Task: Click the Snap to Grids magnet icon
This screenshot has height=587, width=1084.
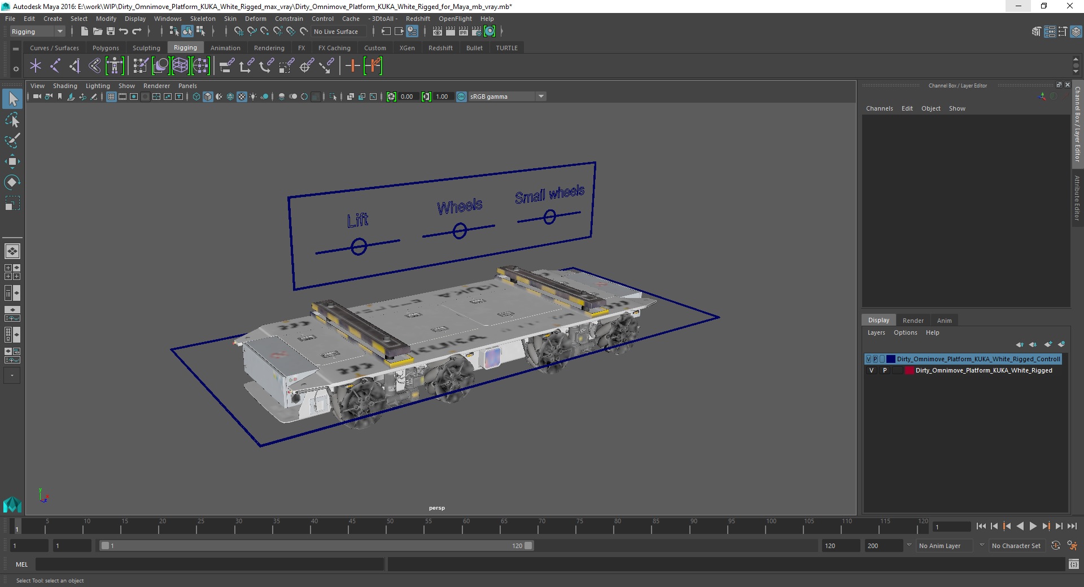Action: (x=238, y=32)
